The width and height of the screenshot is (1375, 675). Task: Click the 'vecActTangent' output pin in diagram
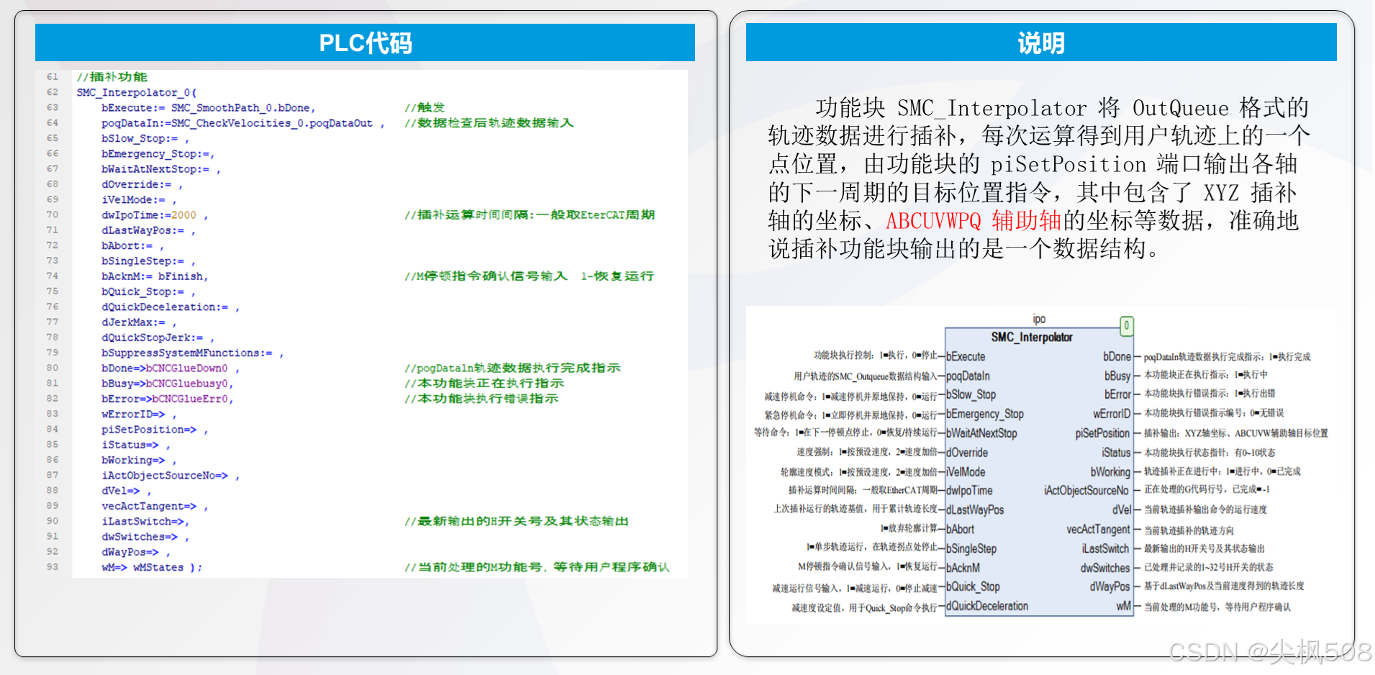[1098, 529]
